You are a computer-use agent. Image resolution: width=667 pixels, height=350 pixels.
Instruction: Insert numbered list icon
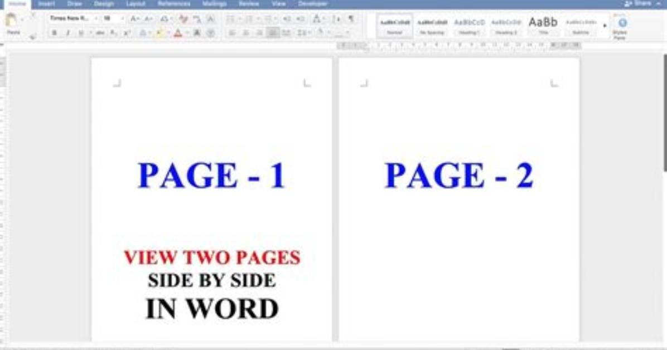coord(249,19)
